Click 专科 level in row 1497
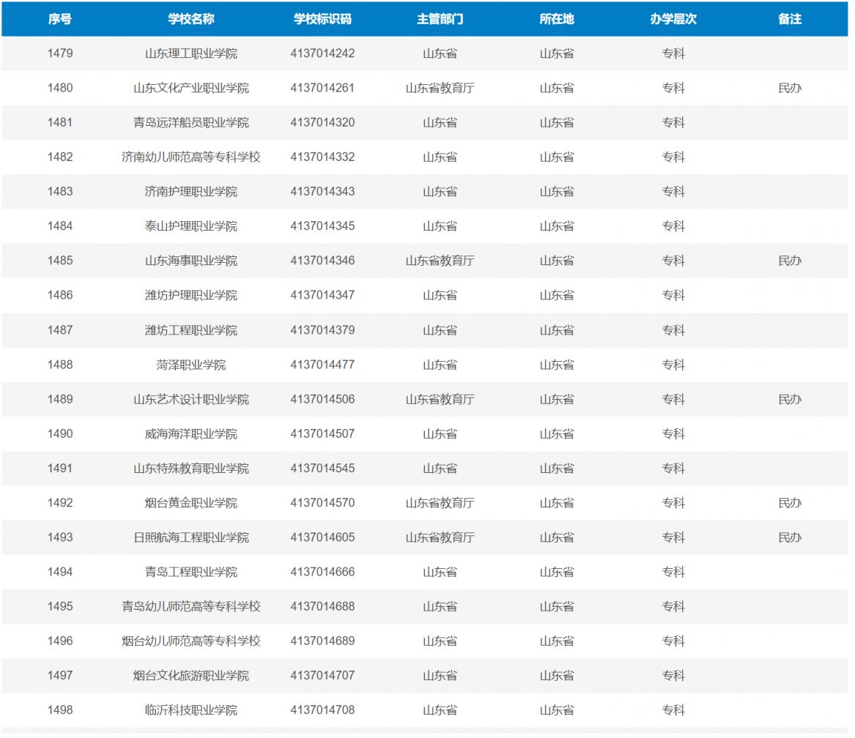The height and width of the screenshot is (738, 855). 673,675
